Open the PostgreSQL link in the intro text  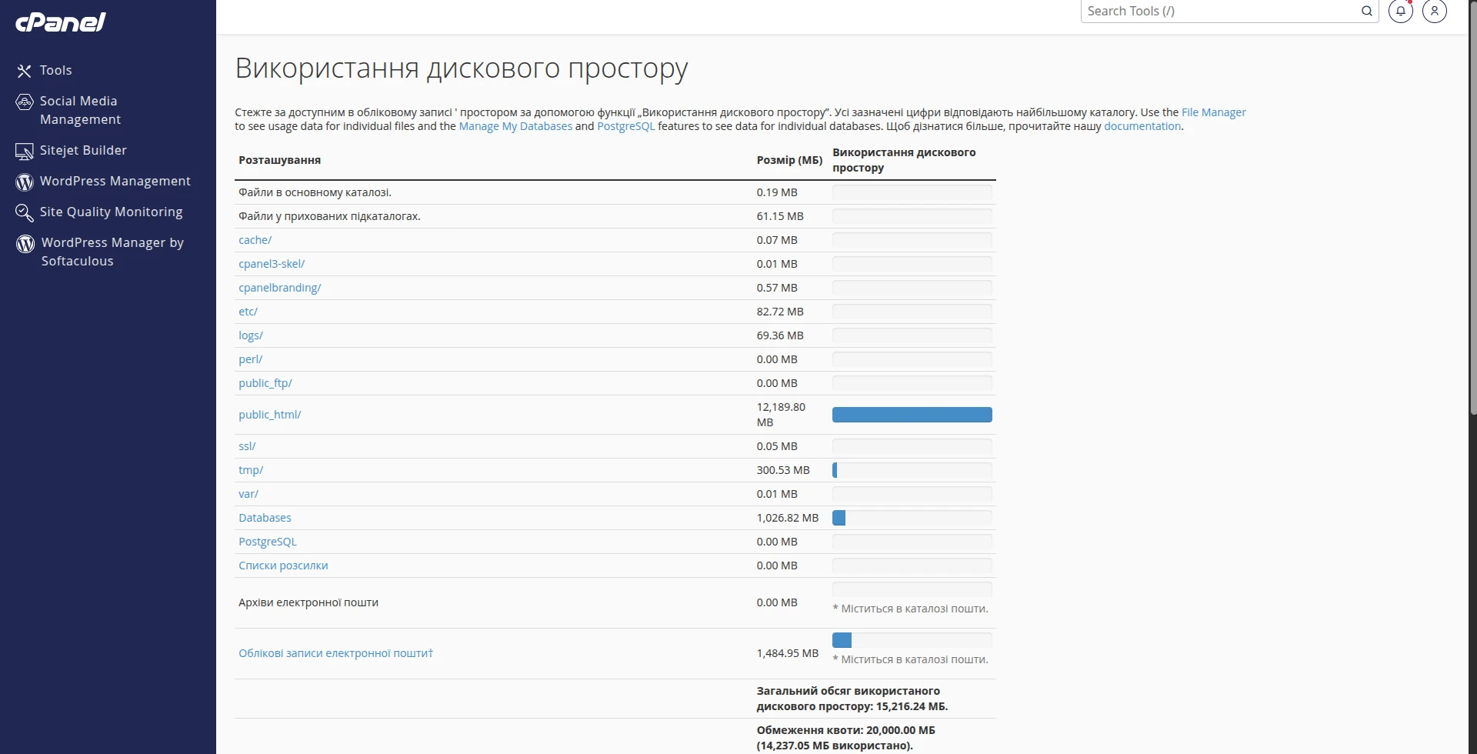pos(625,125)
